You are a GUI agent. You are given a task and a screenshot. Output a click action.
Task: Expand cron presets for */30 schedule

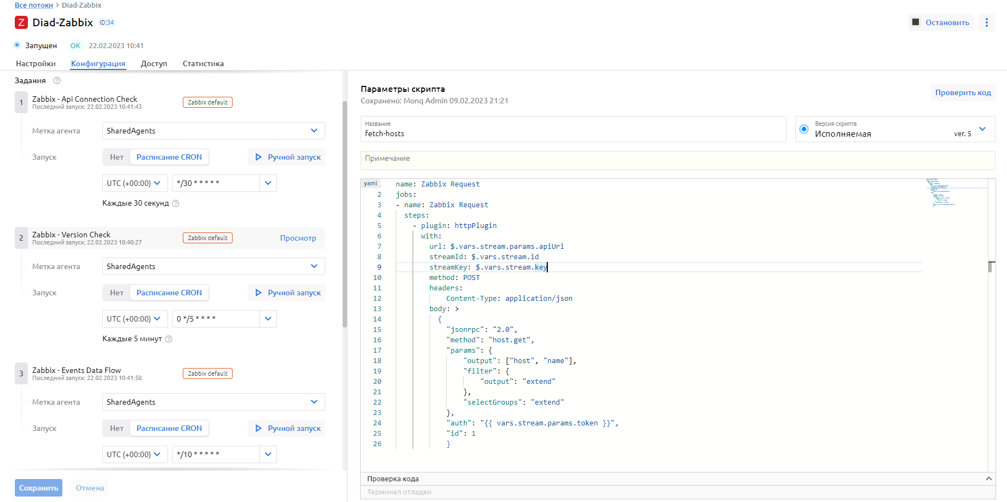point(268,183)
